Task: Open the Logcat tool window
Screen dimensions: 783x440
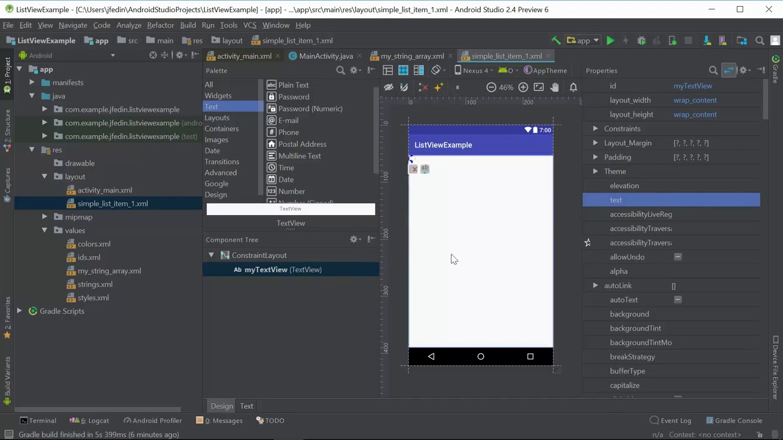Action: pyautogui.click(x=90, y=420)
